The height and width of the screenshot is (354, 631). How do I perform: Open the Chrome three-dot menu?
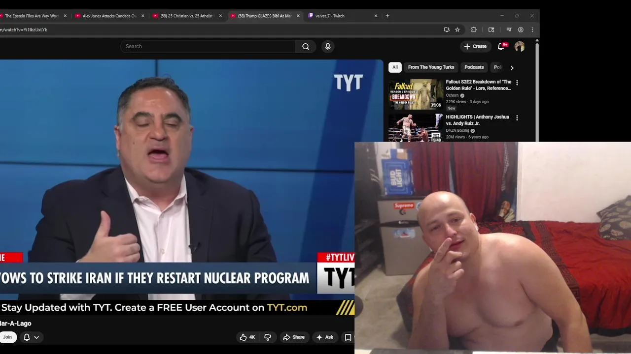point(532,29)
